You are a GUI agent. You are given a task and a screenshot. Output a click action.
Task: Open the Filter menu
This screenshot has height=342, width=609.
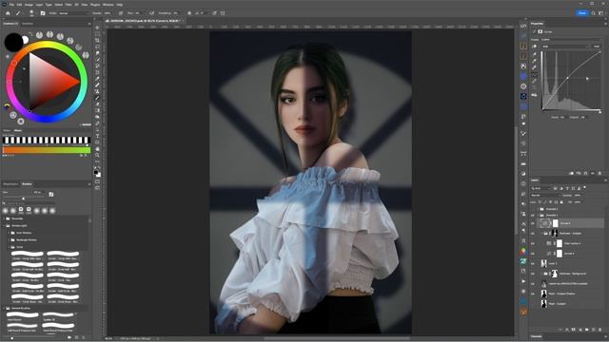click(x=69, y=5)
